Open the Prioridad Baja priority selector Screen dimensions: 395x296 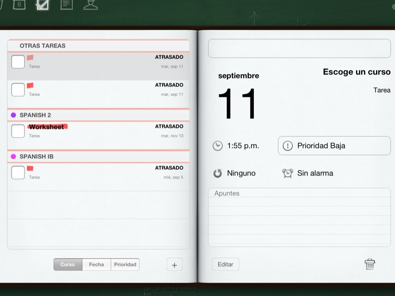point(334,146)
